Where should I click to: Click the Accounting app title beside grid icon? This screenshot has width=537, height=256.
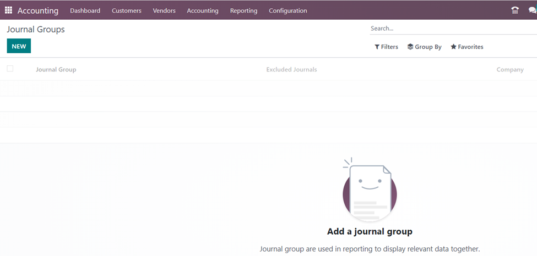(37, 10)
